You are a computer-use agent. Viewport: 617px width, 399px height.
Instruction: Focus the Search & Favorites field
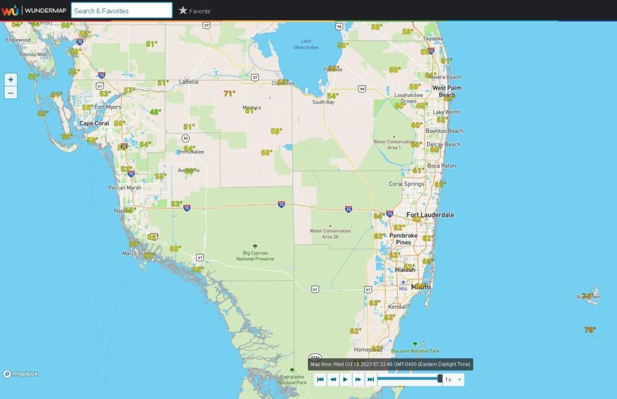(122, 11)
